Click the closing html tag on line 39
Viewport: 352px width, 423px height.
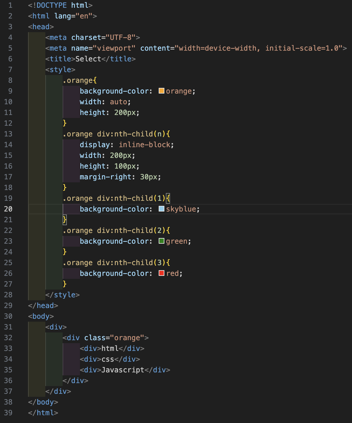(x=43, y=413)
